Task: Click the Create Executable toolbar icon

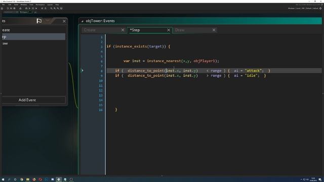Action: (20, 9)
